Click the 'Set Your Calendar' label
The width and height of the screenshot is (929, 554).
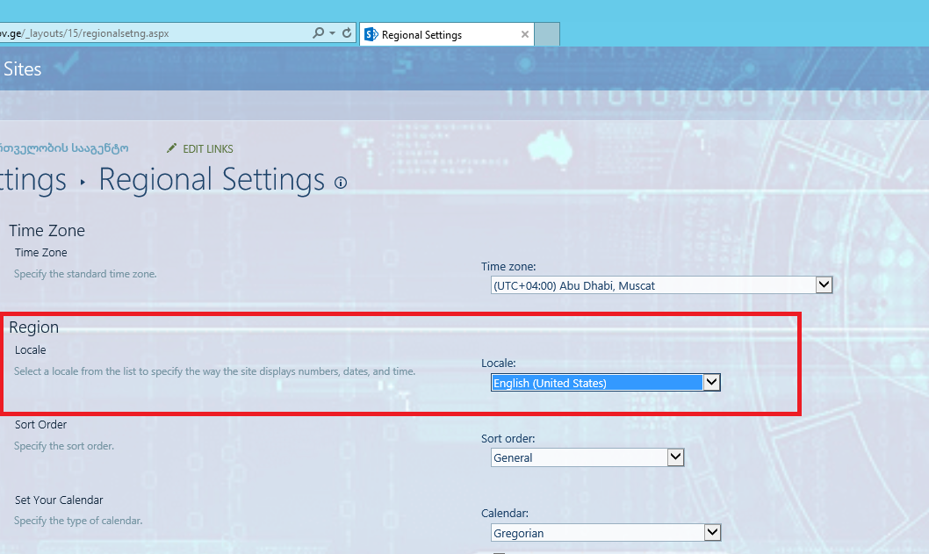tap(59, 500)
